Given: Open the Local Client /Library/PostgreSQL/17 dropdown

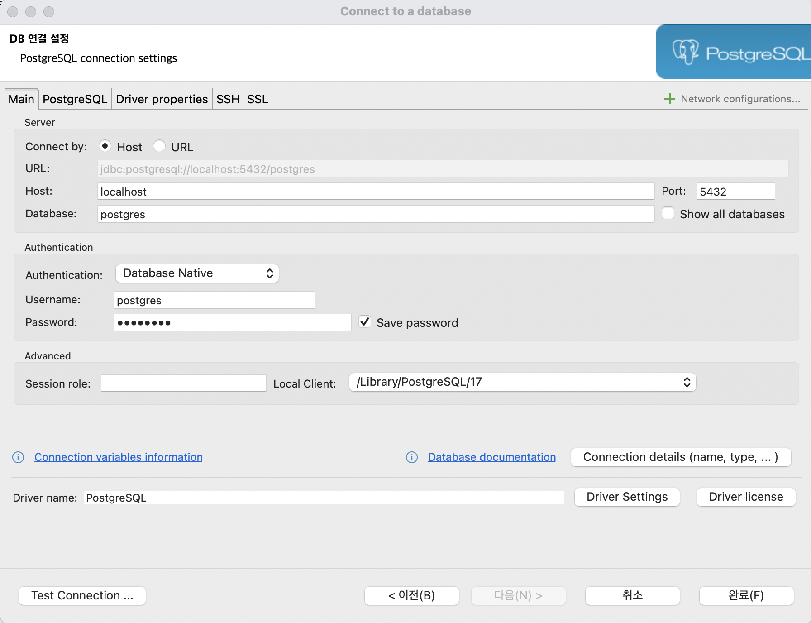Looking at the screenshot, I should [522, 382].
